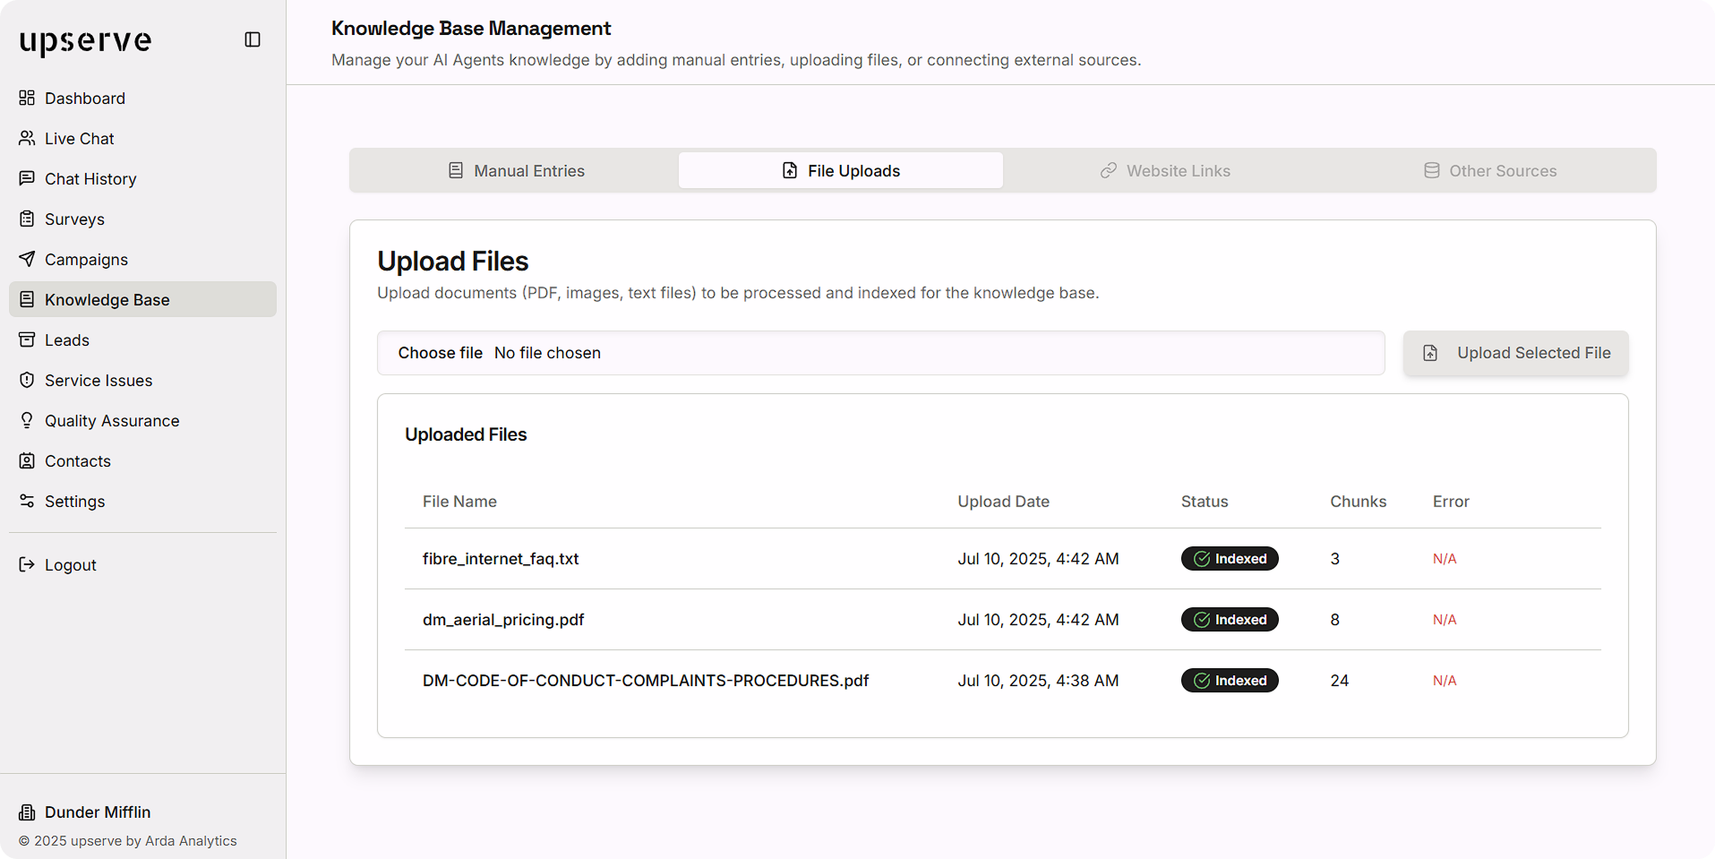Click the Choose file button

pyautogui.click(x=440, y=353)
